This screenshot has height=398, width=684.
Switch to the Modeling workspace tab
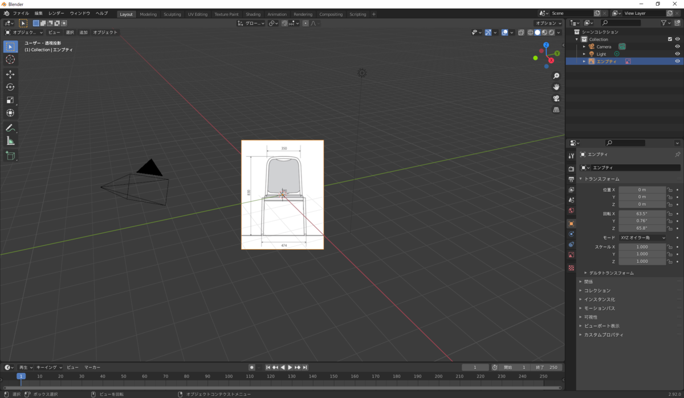[148, 14]
